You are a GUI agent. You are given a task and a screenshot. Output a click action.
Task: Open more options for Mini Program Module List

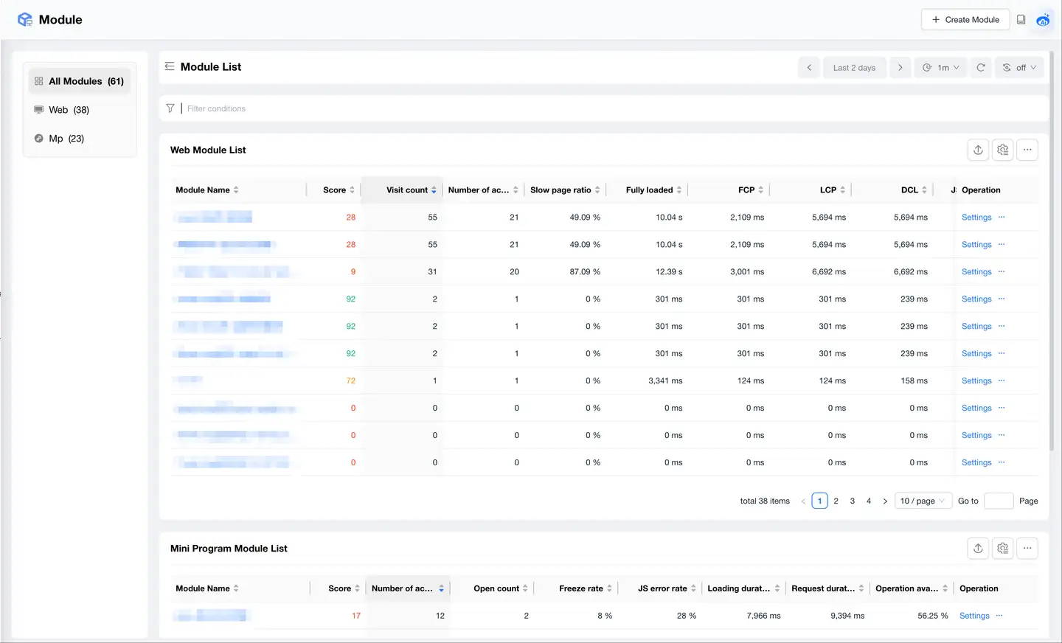pos(1027,548)
